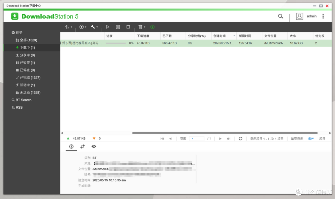Select the download task row named 好东西
335x199 pixels.
click(196, 43)
